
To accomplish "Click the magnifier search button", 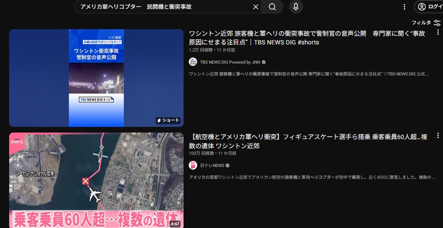I will [x=272, y=7].
